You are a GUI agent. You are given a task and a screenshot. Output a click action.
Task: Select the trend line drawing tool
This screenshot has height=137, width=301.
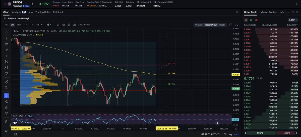[6, 38]
